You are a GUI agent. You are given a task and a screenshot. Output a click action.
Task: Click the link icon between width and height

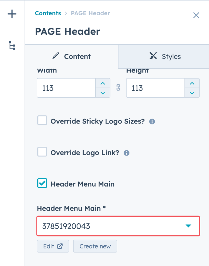pyautogui.click(x=118, y=88)
